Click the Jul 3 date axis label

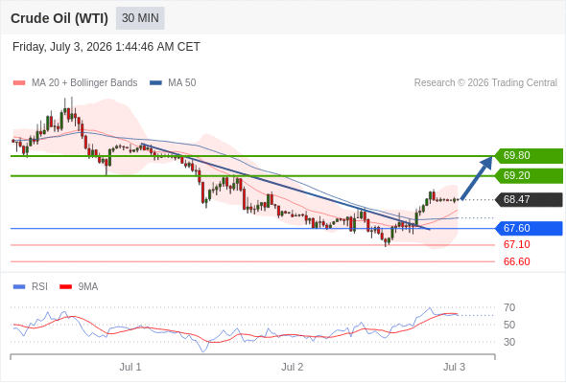click(x=454, y=367)
